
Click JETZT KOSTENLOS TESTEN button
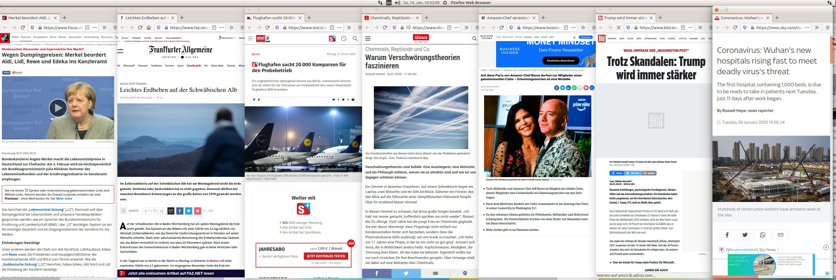(x=326, y=256)
